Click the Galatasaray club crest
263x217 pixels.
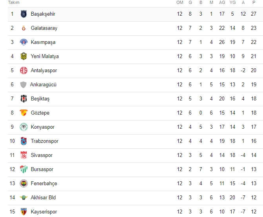24,28
